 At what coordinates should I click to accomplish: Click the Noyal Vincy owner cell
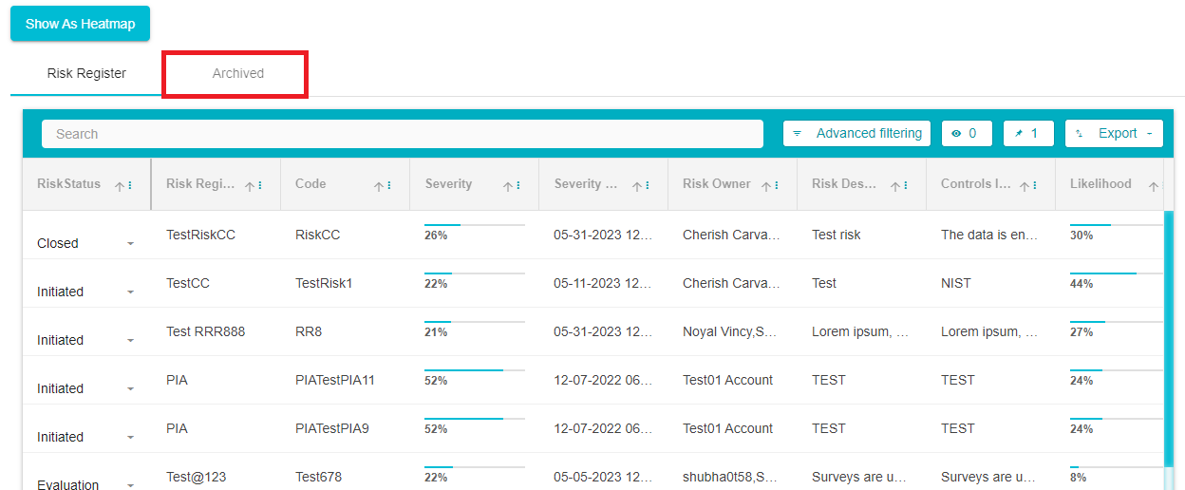point(730,331)
